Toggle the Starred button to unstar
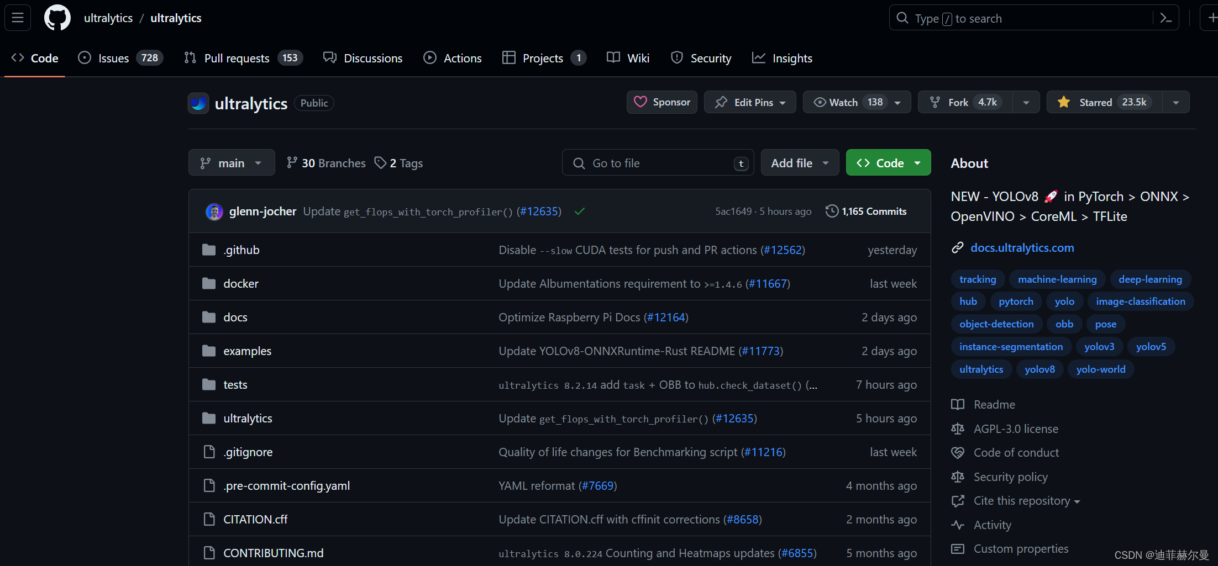1218x566 pixels. pyautogui.click(x=1104, y=102)
